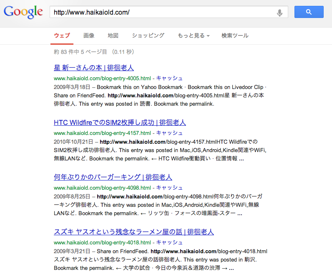332x277 pixels.
Task: Open result 星 新一さんの本 | 徘徊老人
Action: point(94,68)
